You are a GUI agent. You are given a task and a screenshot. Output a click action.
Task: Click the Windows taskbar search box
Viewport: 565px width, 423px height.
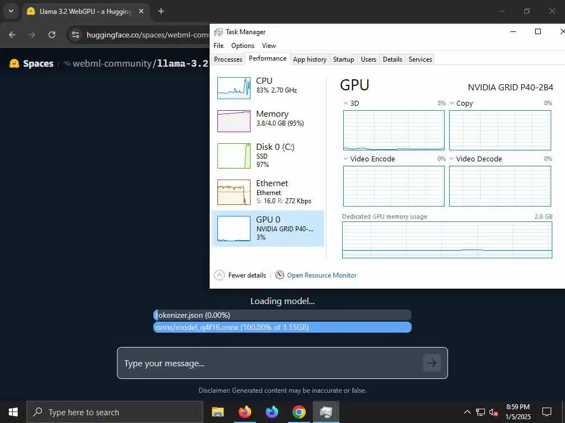click(115, 412)
